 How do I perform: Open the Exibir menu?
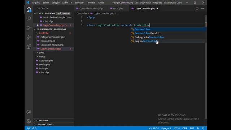click(65, 3)
